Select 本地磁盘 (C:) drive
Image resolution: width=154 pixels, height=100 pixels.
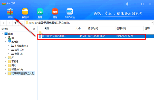click(20, 46)
